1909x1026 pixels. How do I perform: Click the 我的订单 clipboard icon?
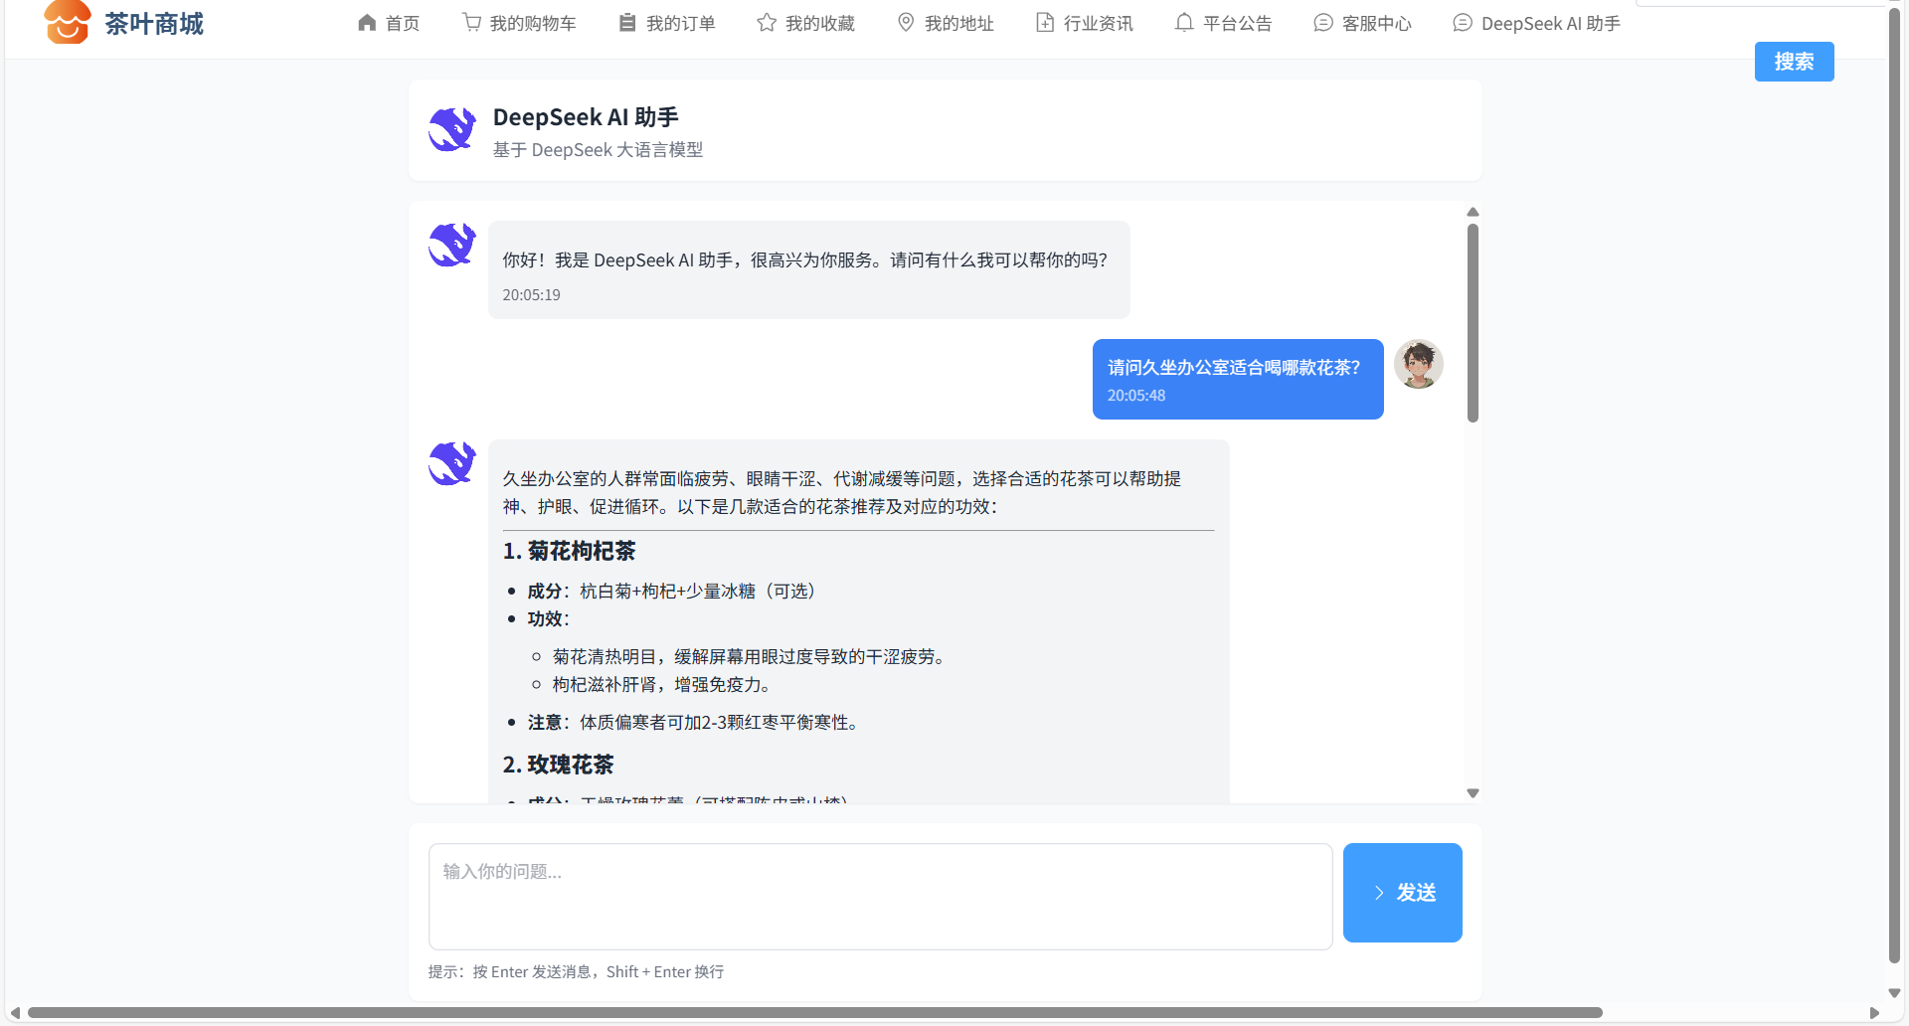pos(627,23)
